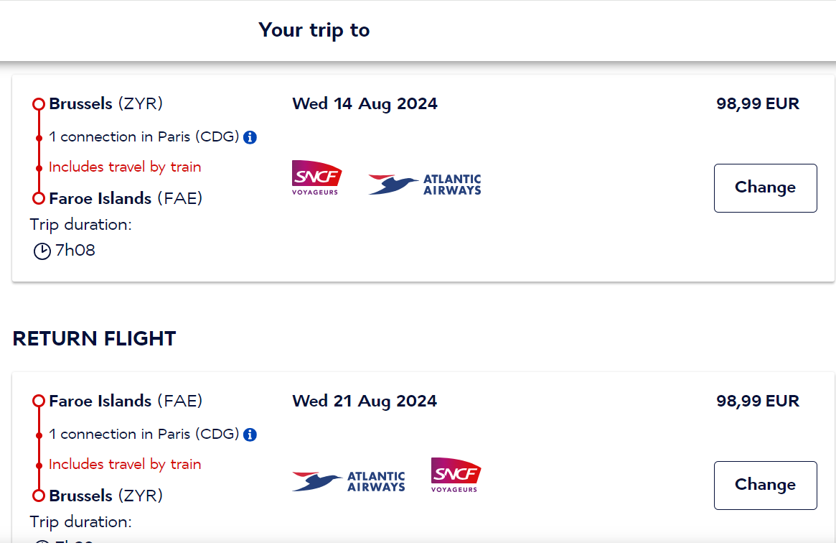Click the Wed 14 Aug 2024 date
Screen dimensions: 836x548
365,103
